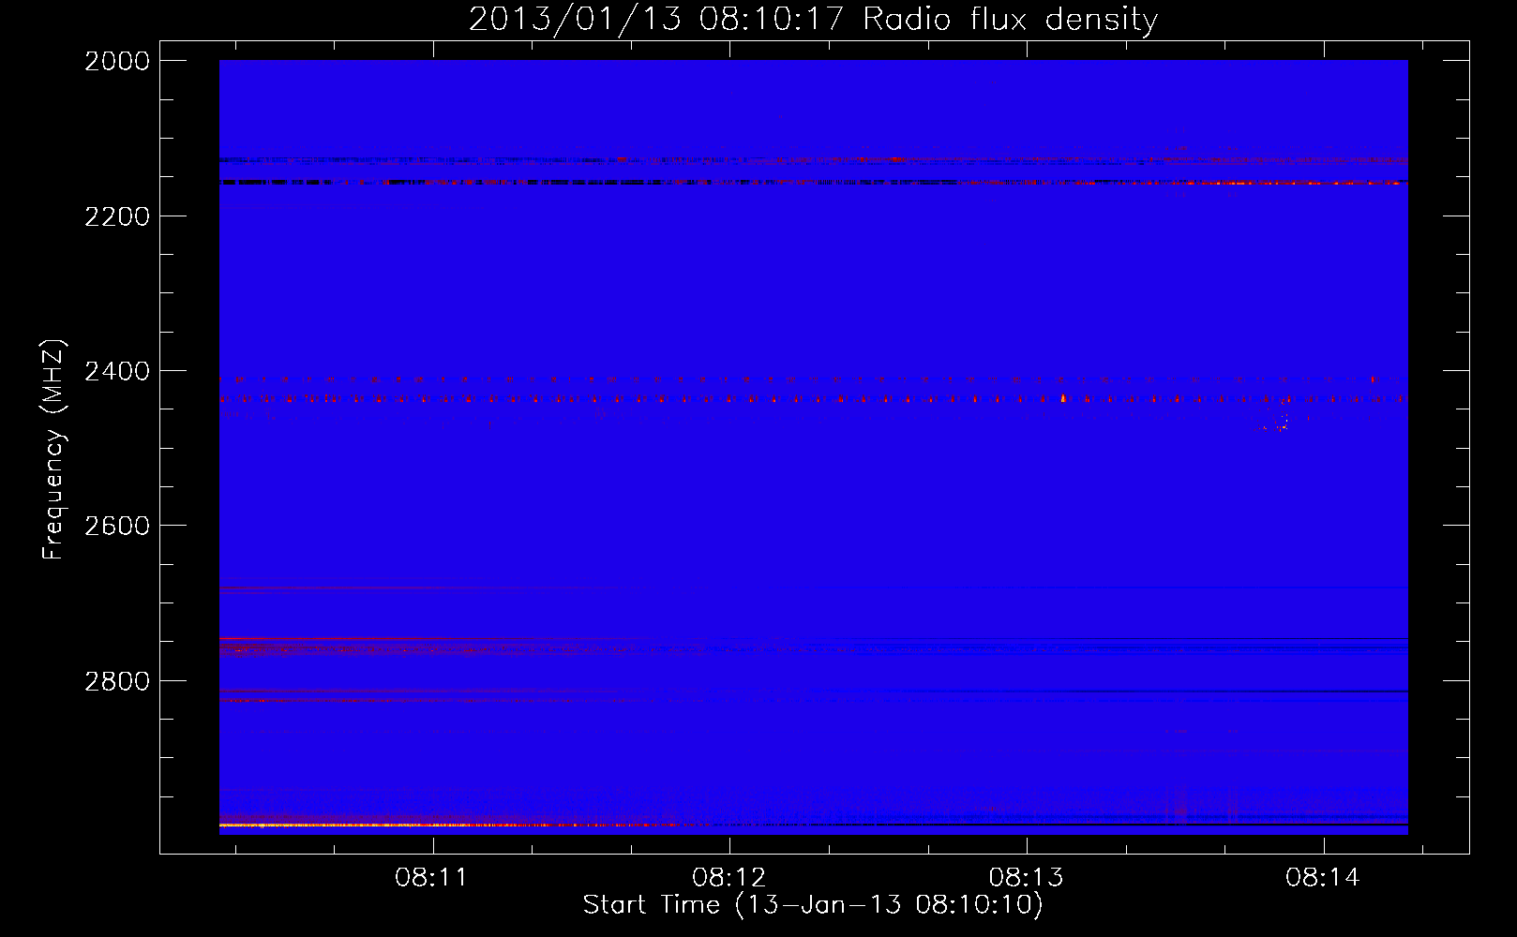This screenshot has width=1517, height=937.
Task: Select the 2000 frequency axis label
Action: (x=117, y=61)
